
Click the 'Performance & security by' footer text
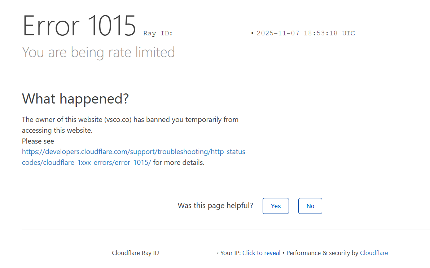tap(322, 253)
